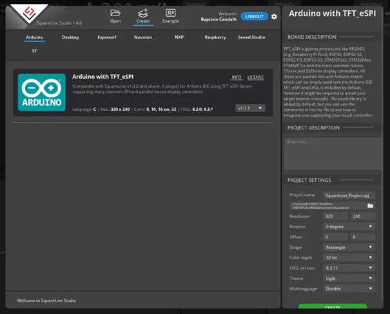Open the Color depth dropdown
390x314 pixels.
coord(349,257)
